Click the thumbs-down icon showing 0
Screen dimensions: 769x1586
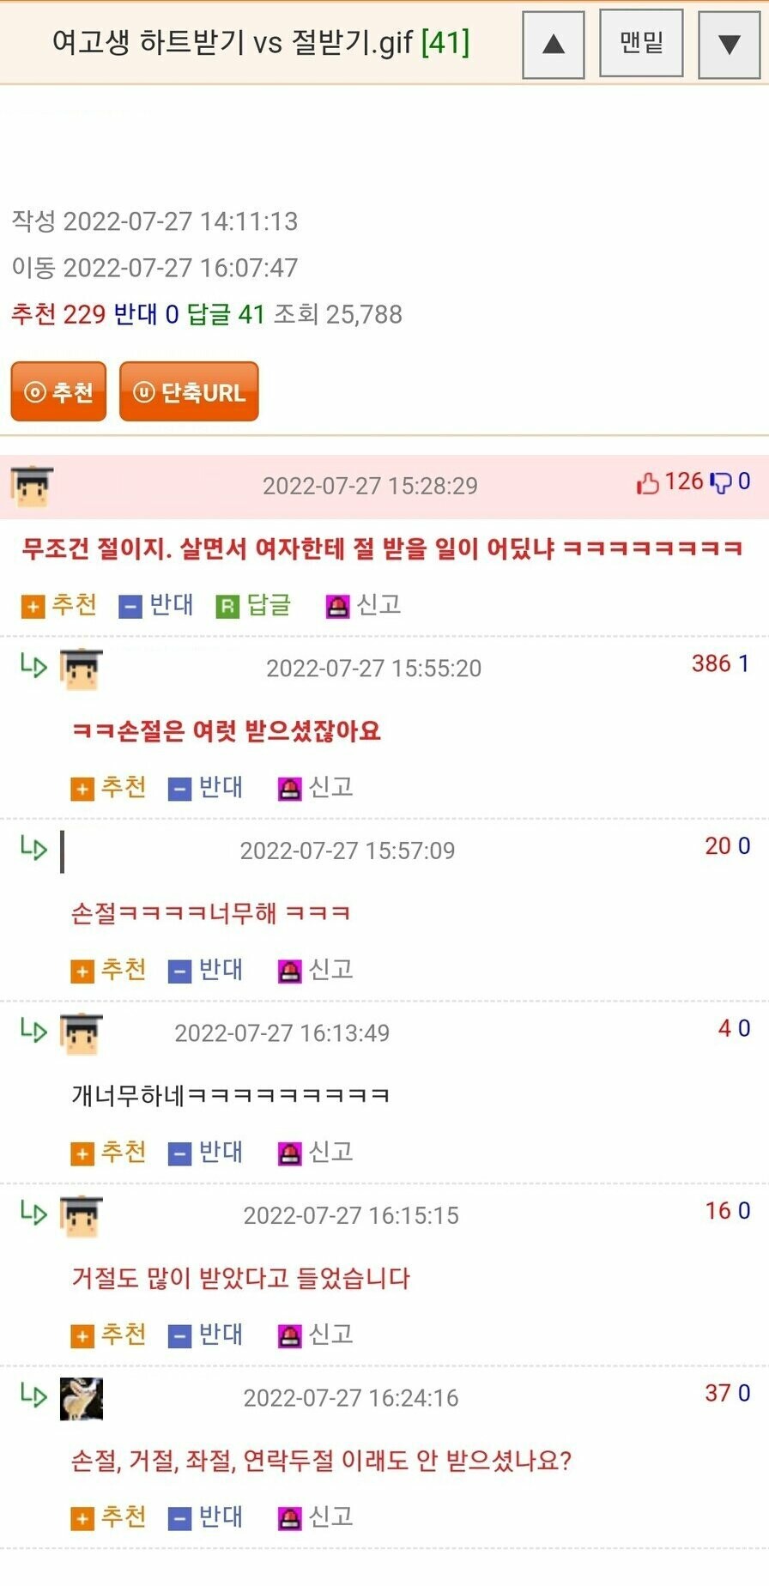tap(720, 483)
